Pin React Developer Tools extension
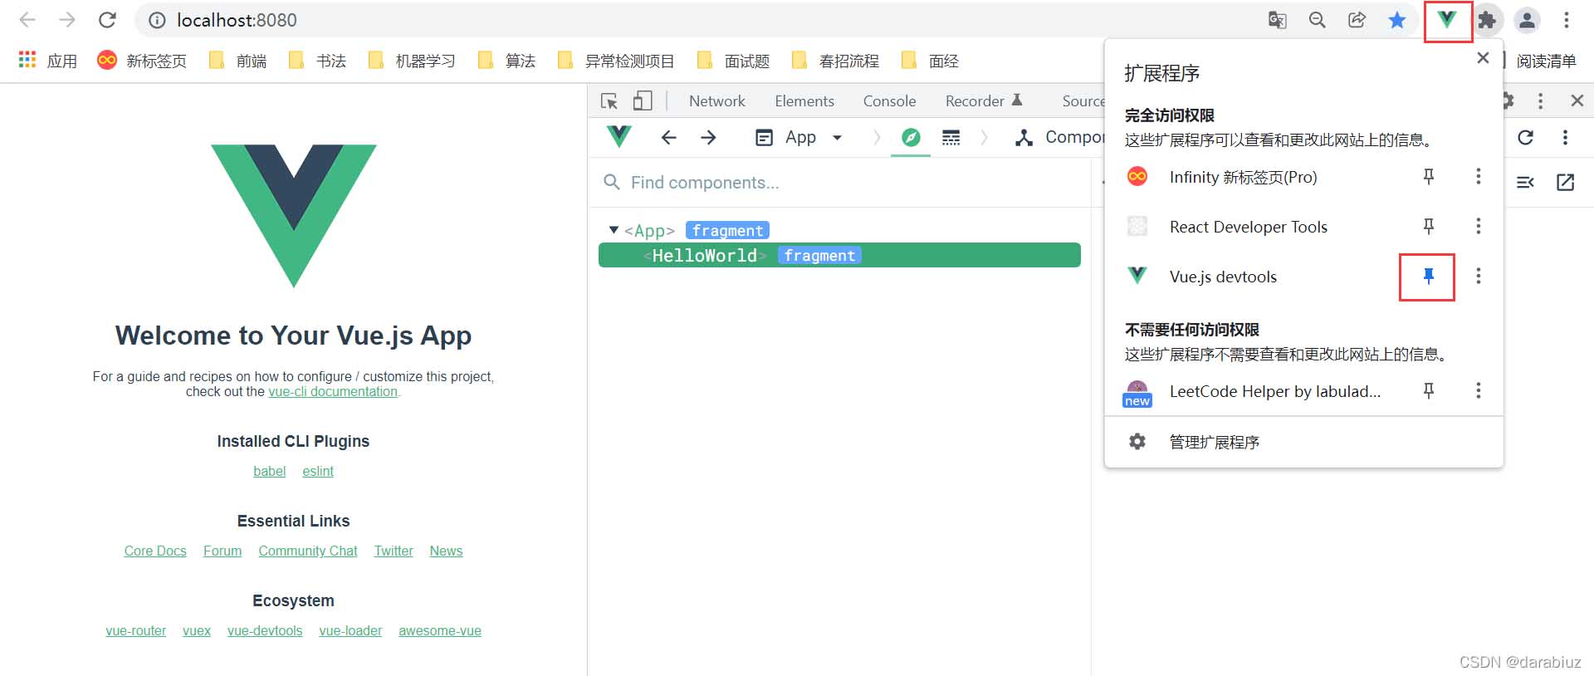The width and height of the screenshot is (1594, 676). coord(1429,226)
